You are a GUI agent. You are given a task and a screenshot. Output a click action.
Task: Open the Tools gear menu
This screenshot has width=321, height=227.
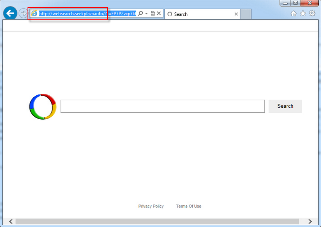312,14
